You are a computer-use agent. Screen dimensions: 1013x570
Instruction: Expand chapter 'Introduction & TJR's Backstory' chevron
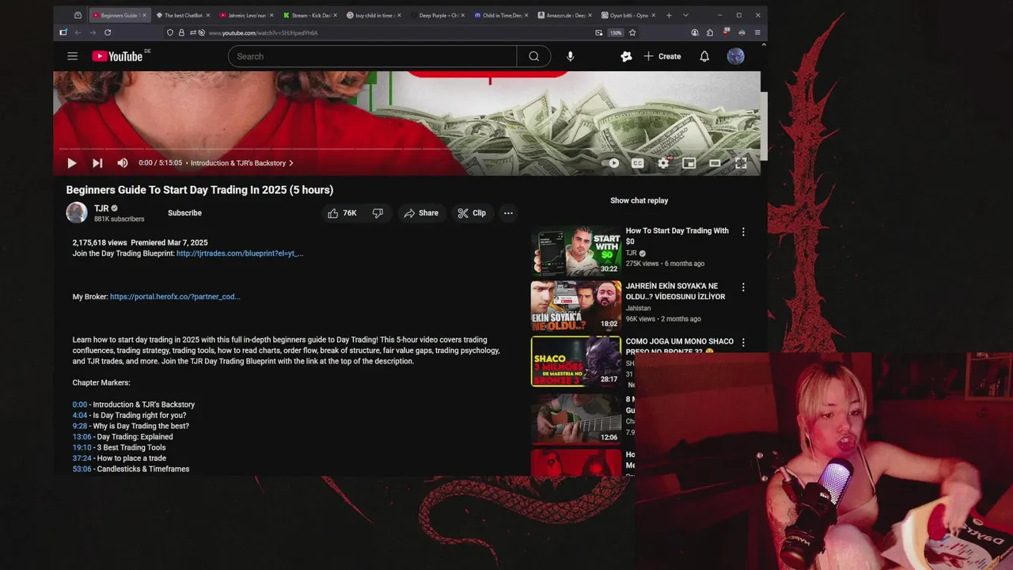pyautogui.click(x=290, y=163)
